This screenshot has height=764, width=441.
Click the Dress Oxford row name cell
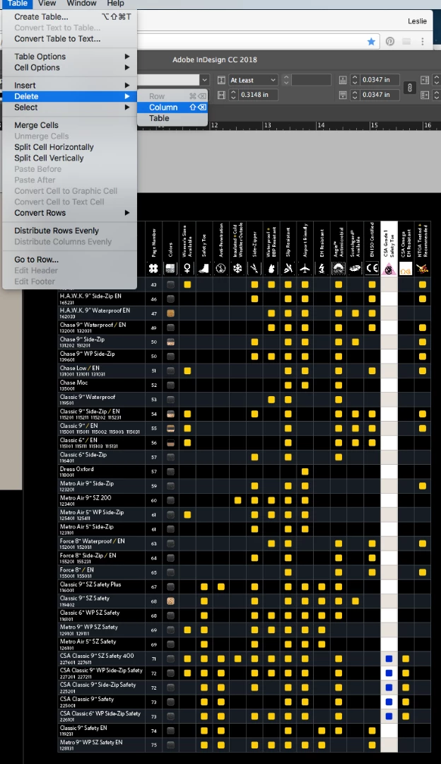(101, 472)
